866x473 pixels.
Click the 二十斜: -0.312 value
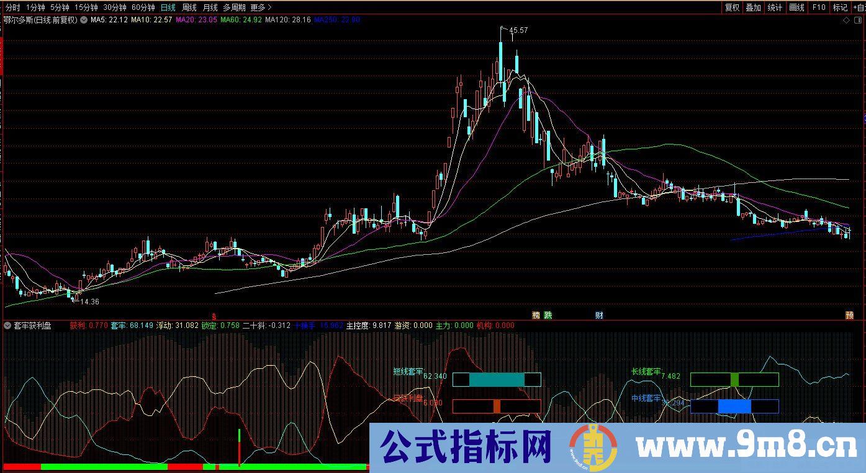[x=267, y=325]
